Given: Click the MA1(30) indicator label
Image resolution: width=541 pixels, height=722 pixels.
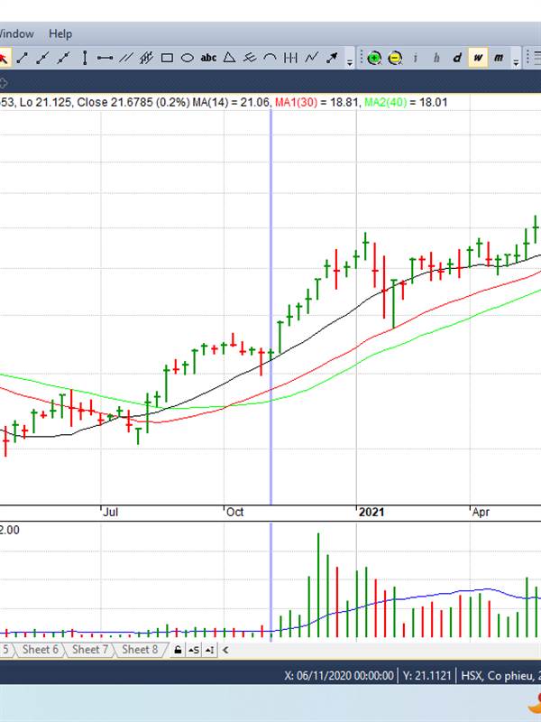Looking at the screenshot, I should [296, 102].
